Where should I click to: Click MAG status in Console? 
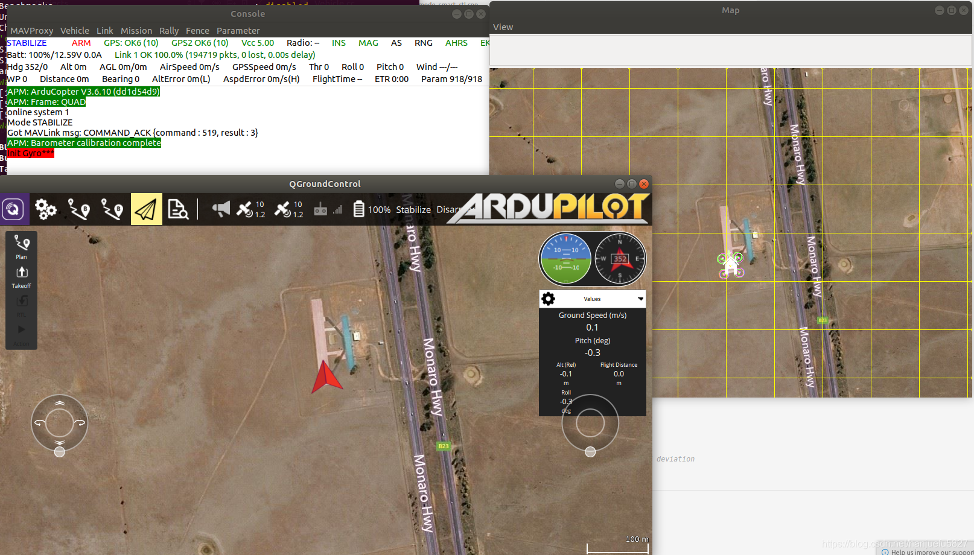[368, 43]
